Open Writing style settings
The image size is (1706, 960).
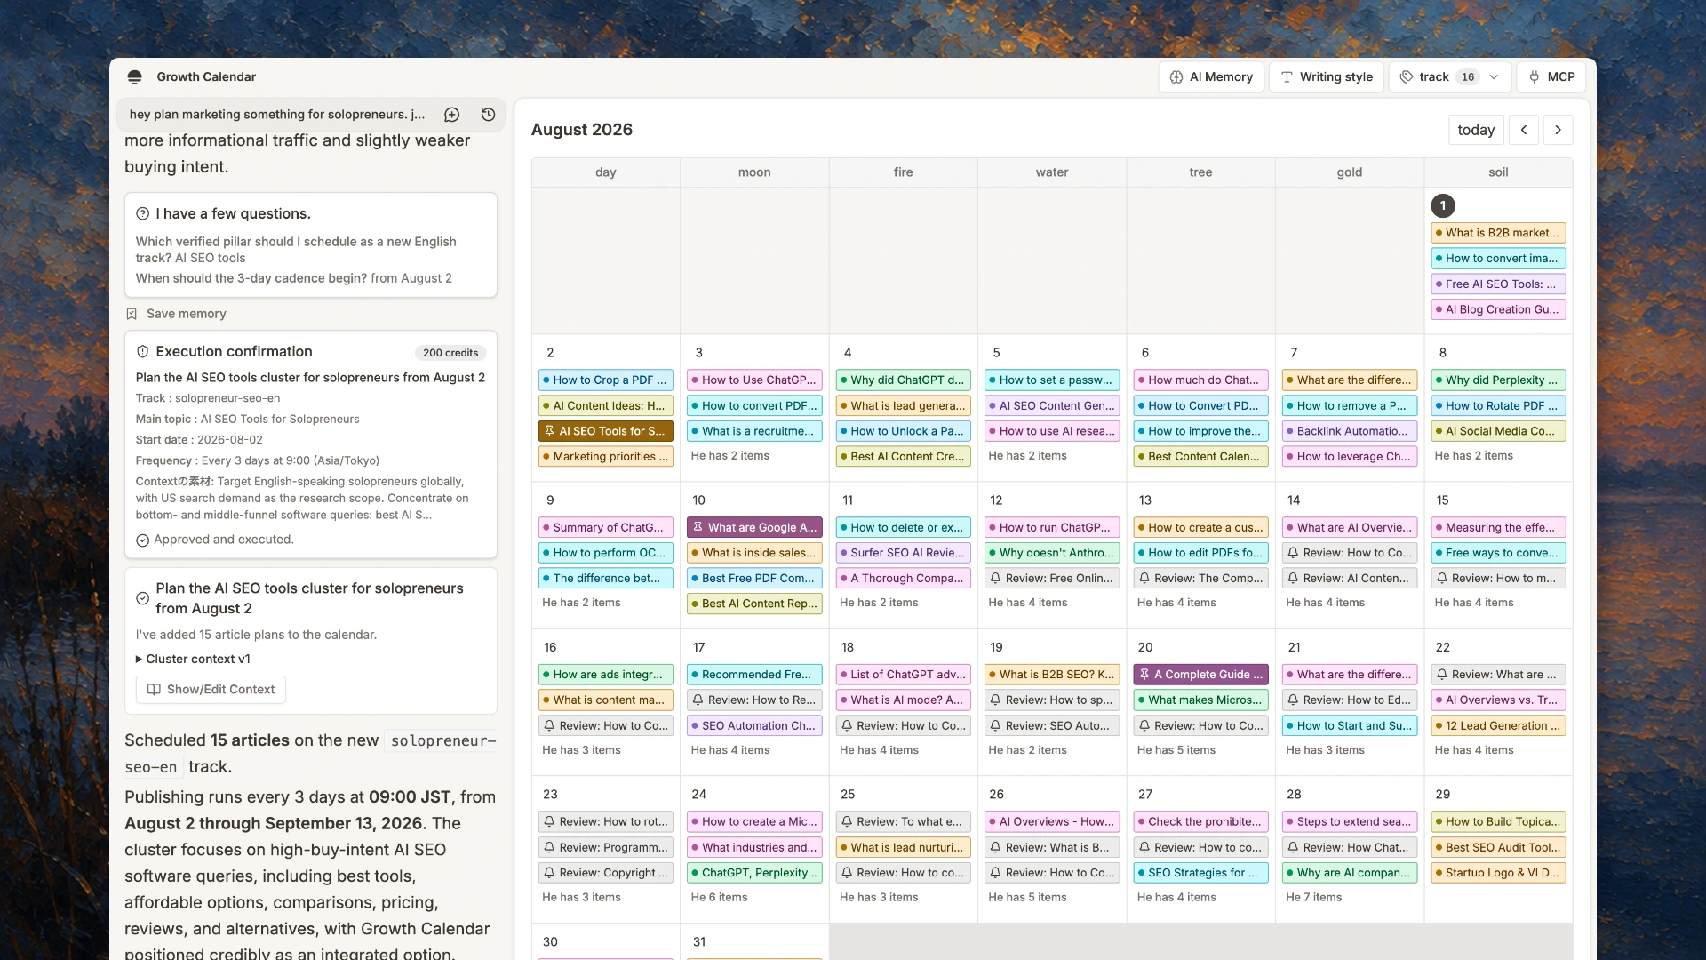point(1327,77)
